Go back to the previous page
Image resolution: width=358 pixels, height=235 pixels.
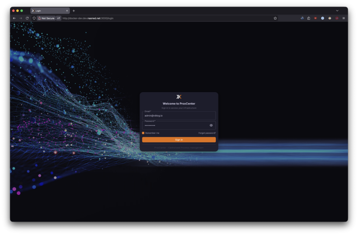click(x=14, y=18)
